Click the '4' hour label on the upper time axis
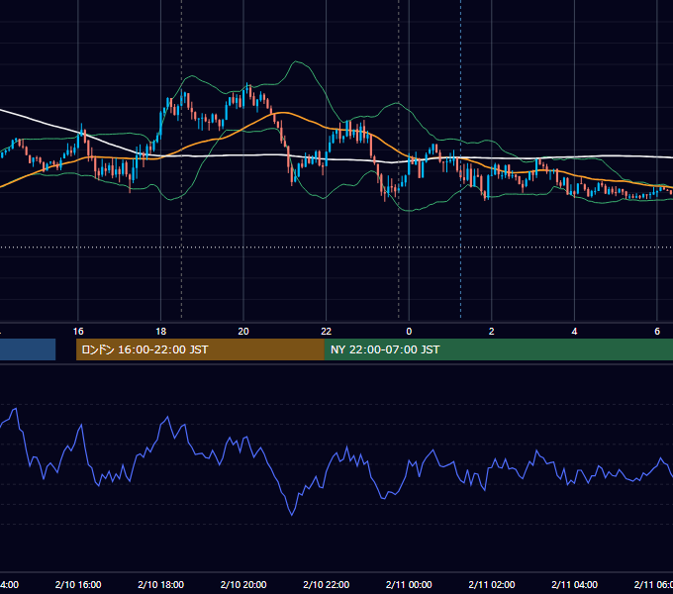 pyautogui.click(x=574, y=332)
